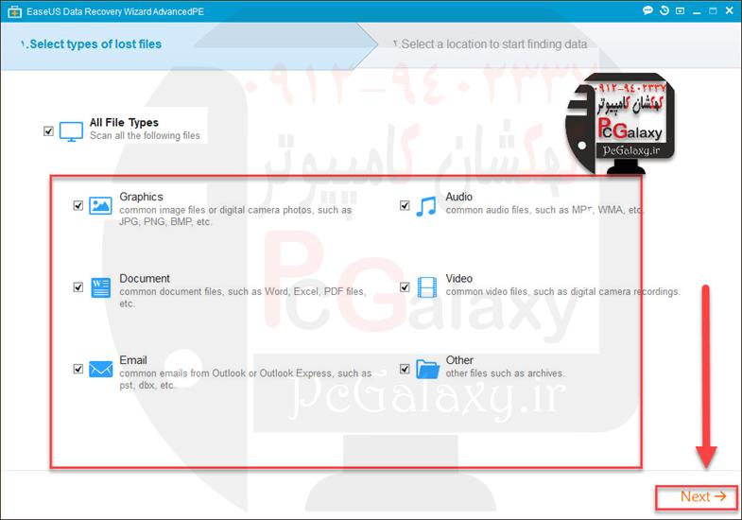
Task: Click the Graphics picture icon
Action: pyautogui.click(x=100, y=205)
